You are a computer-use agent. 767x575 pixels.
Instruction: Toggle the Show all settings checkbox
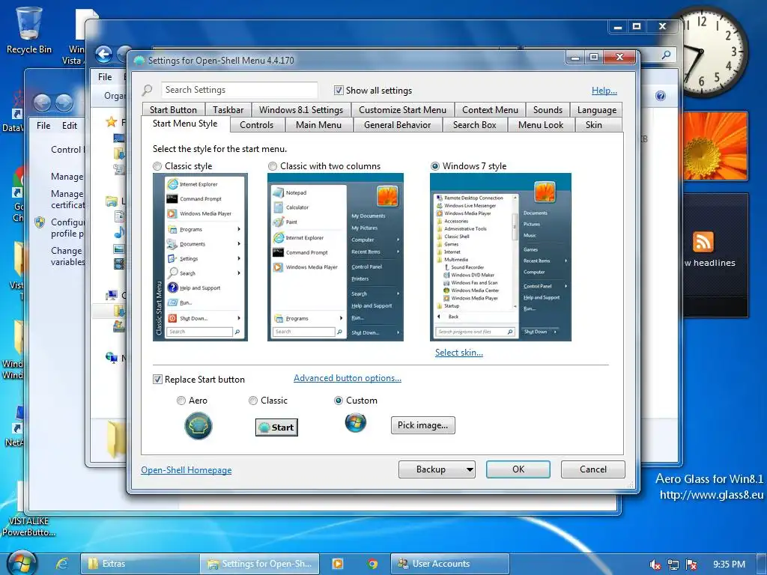click(x=339, y=91)
